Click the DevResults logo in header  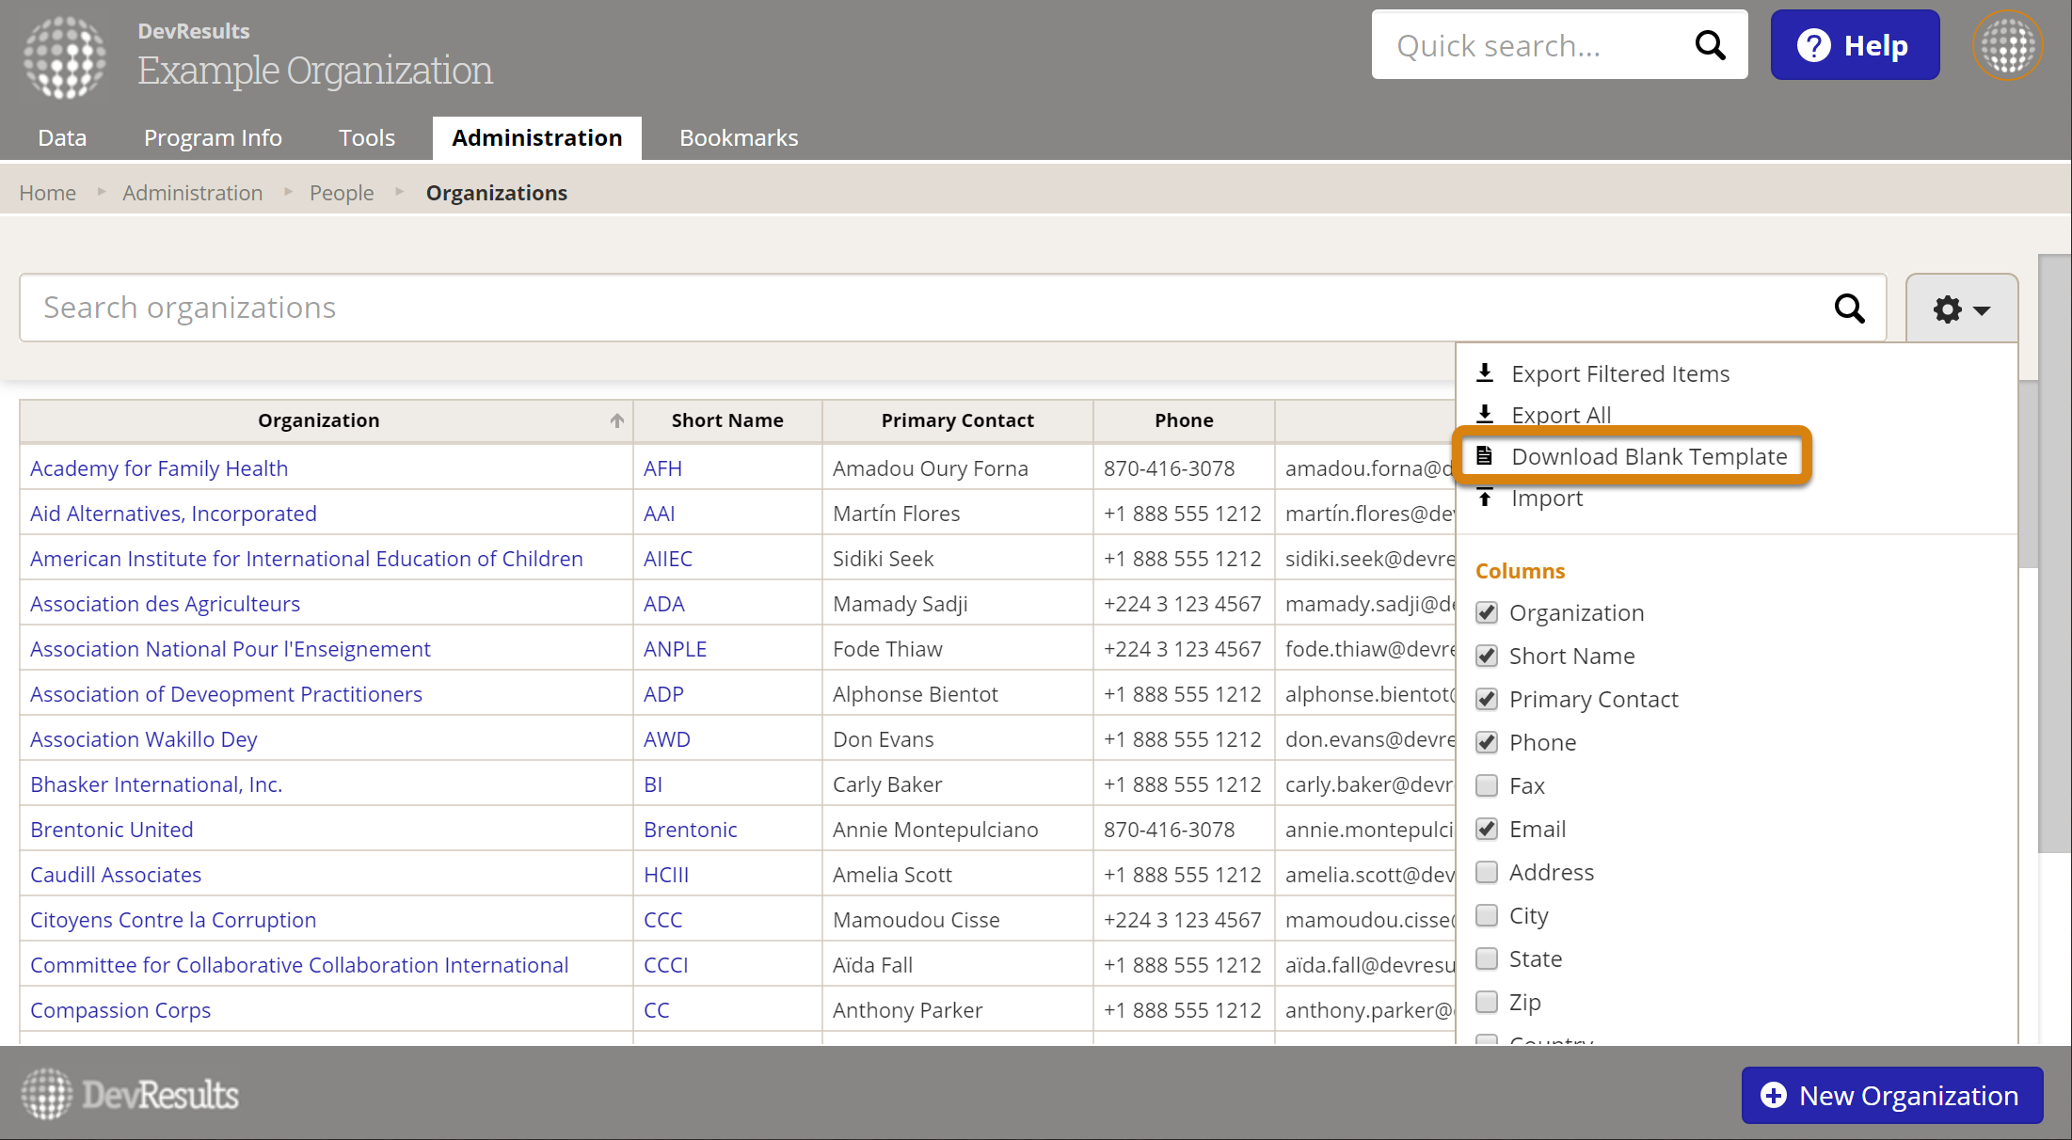pyautogui.click(x=65, y=57)
